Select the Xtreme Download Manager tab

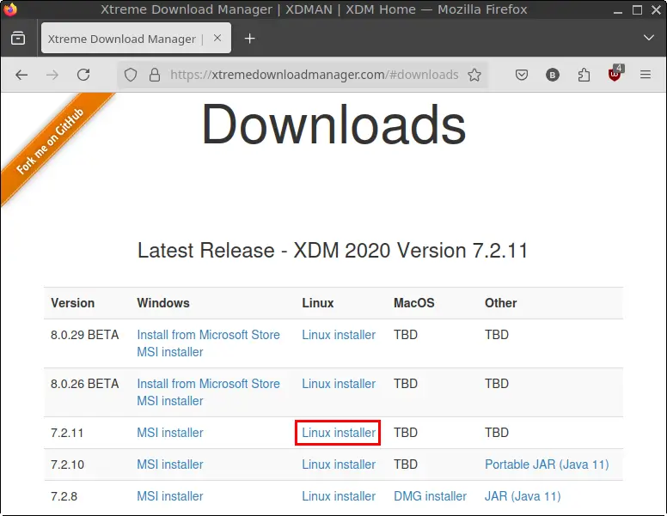pyautogui.click(x=136, y=39)
